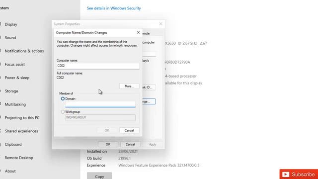Click the Full computer name value C002
The width and height of the screenshot is (318, 179).
(60, 78)
